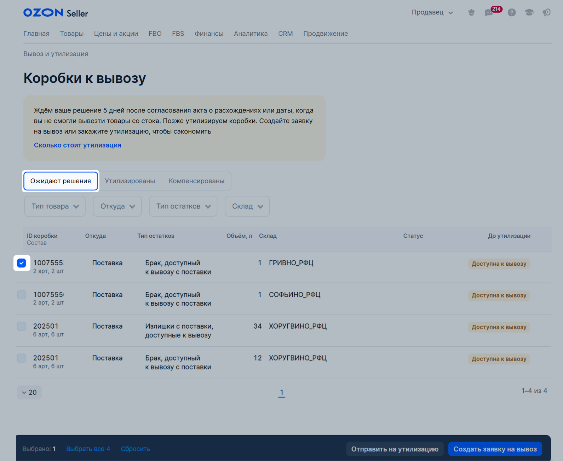Open the help question mark icon
The height and width of the screenshot is (461, 563).
(x=512, y=13)
